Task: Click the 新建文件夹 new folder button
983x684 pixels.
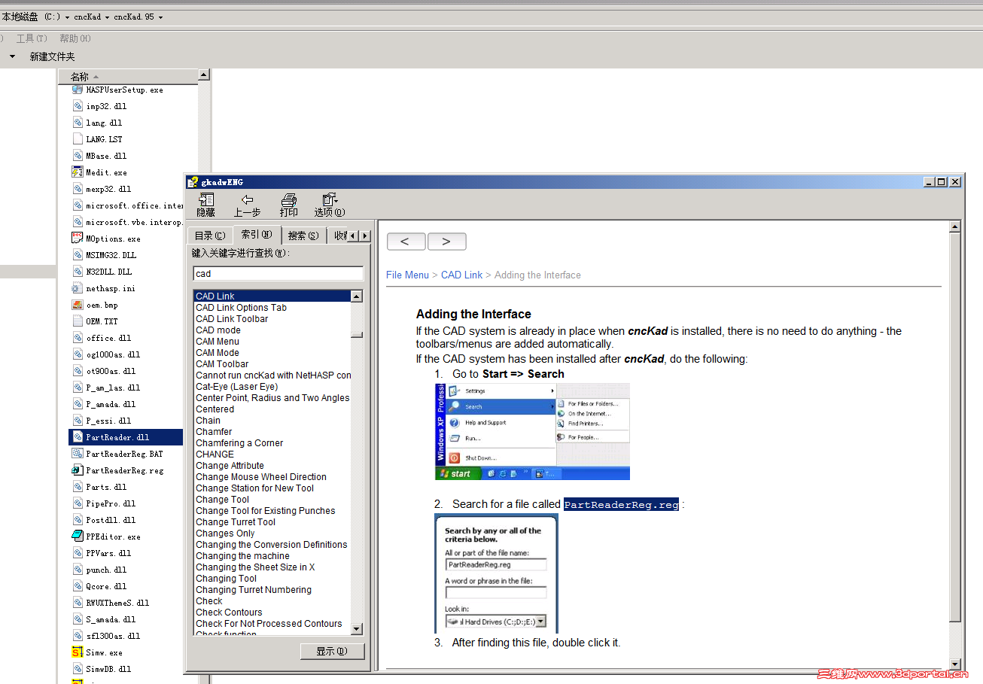Action: (52, 56)
